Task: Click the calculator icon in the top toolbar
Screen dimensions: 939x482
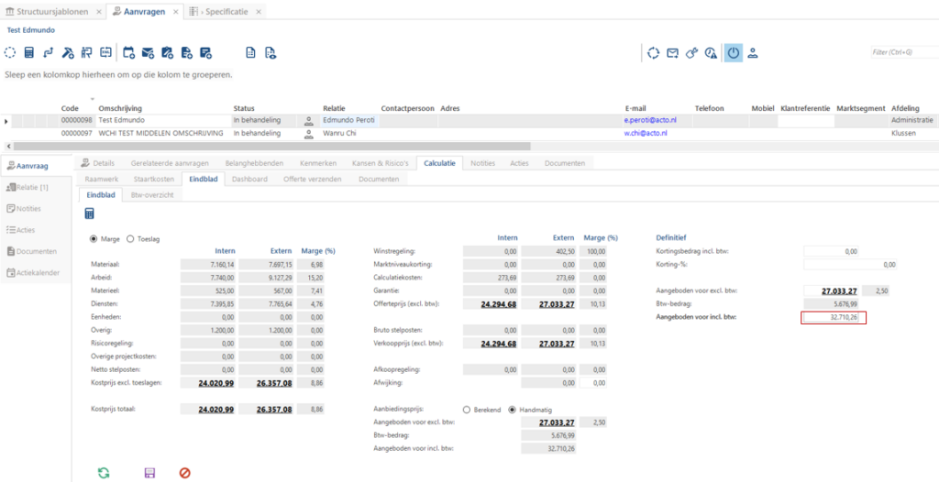Action: click(28, 53)
